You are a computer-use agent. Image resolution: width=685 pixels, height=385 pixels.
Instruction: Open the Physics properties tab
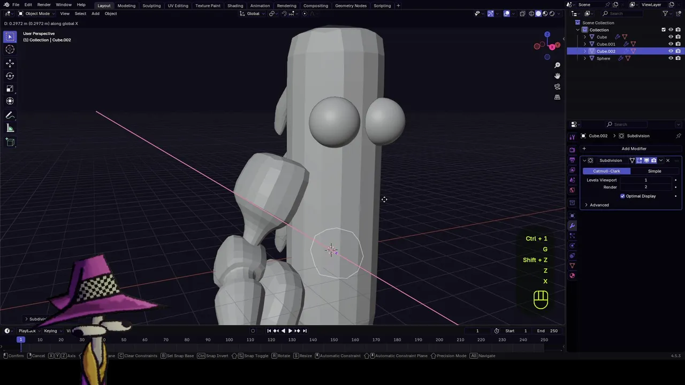tap(572, 246)
